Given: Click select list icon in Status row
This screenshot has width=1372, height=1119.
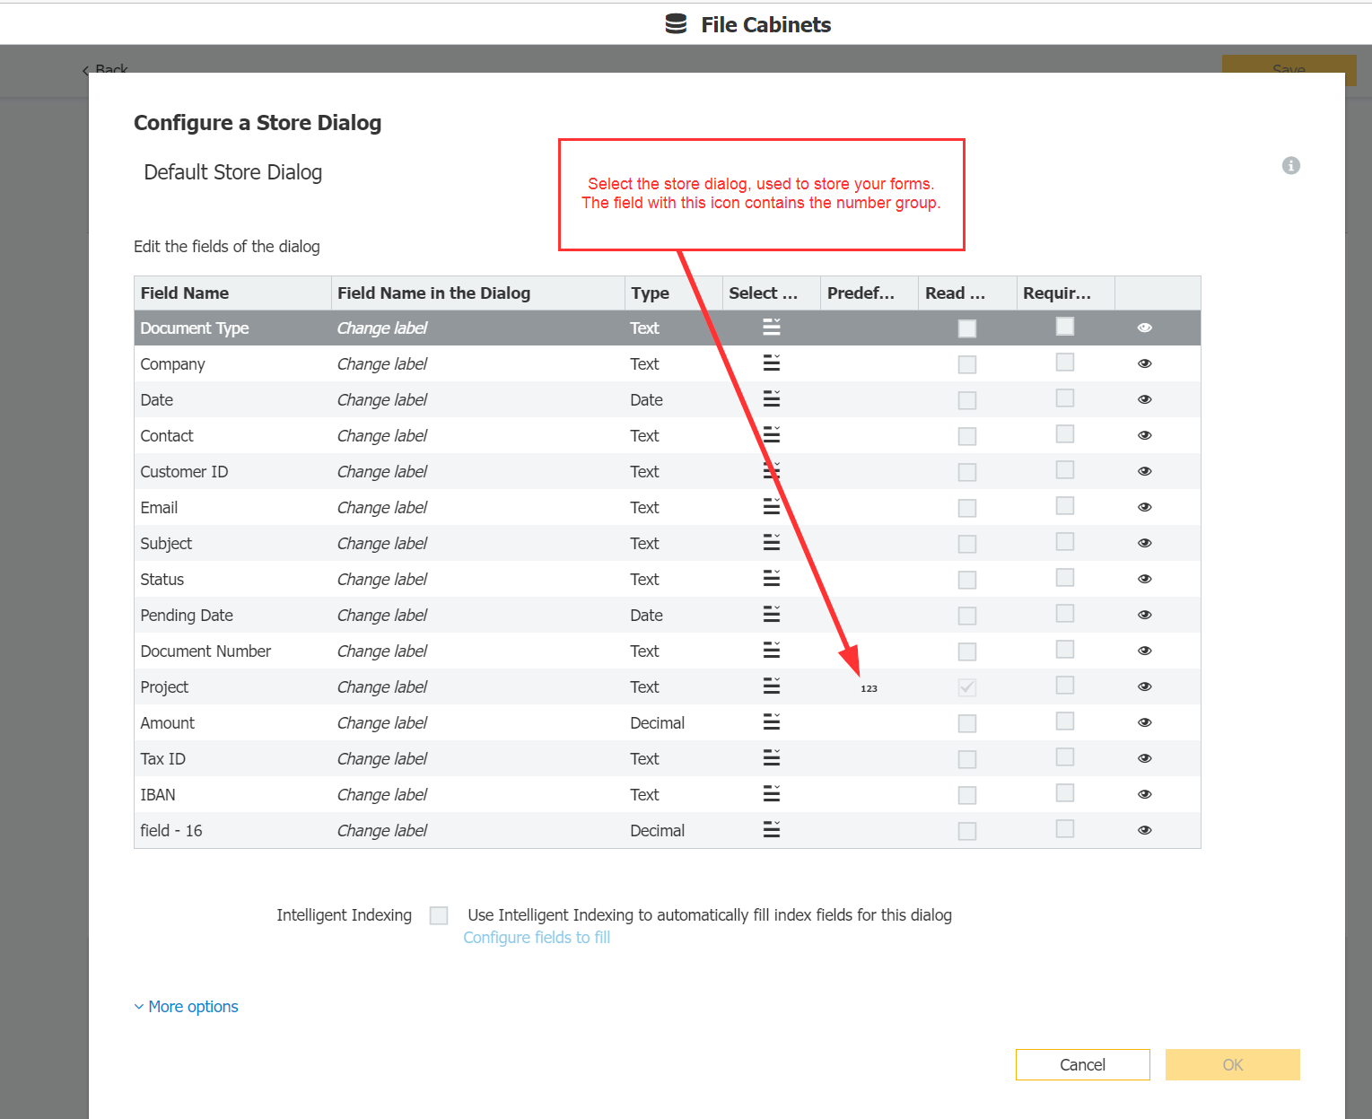Looking at the screenshot, I should pyautogui.click(x=771, y=579).
